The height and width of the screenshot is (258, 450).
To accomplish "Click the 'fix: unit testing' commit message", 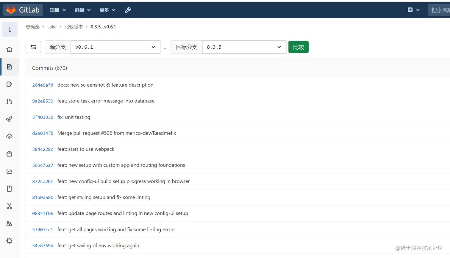I will click(74, 117).
